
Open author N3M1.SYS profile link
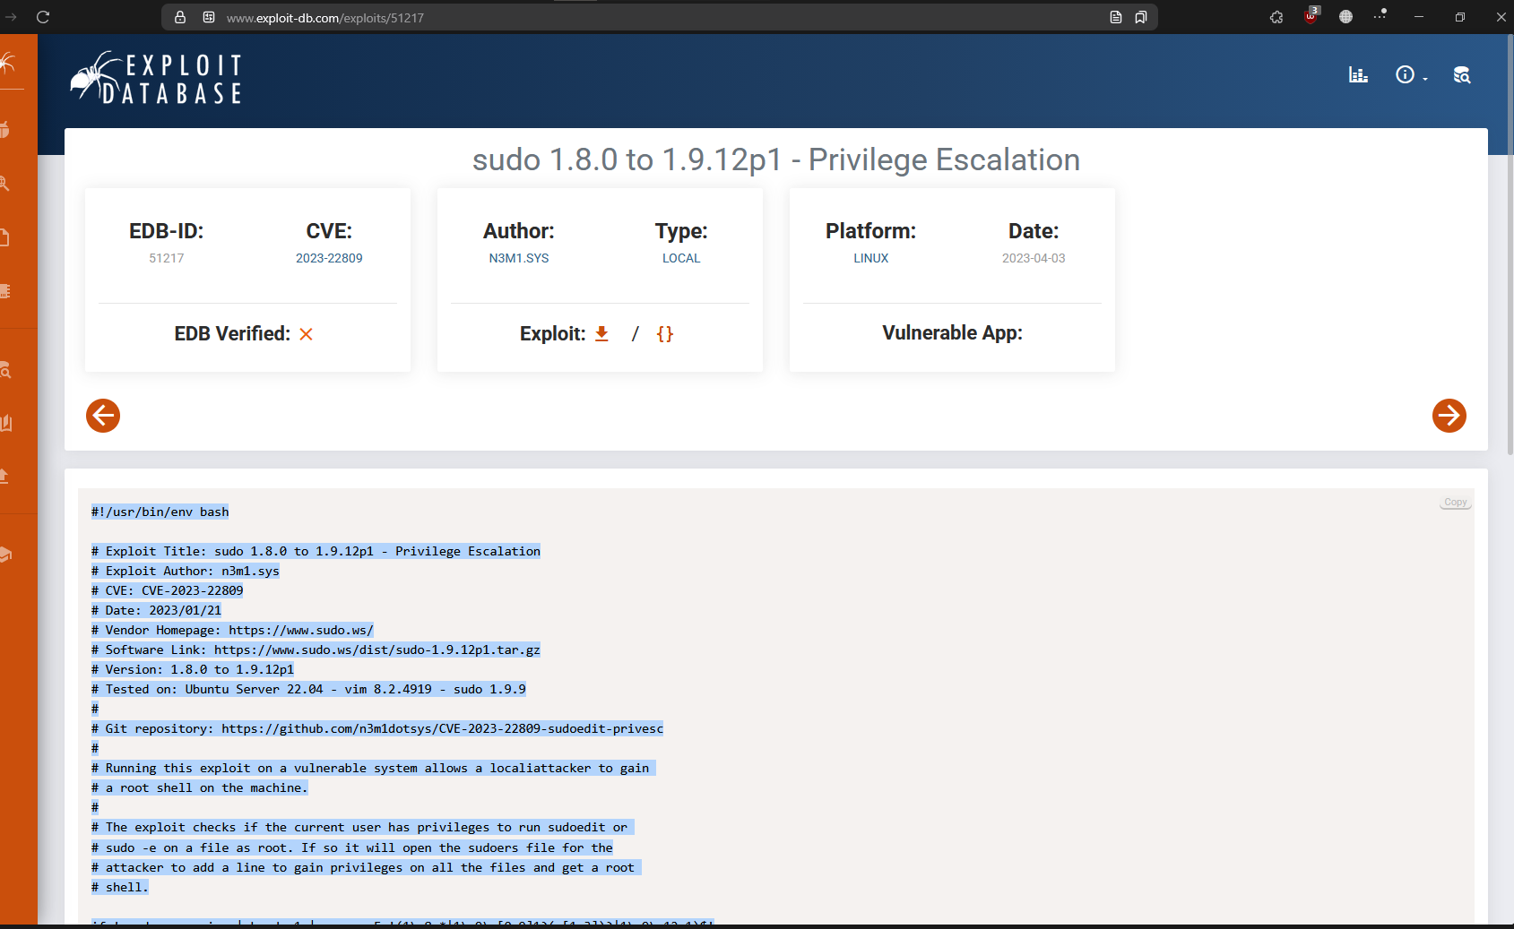[518, 258]
